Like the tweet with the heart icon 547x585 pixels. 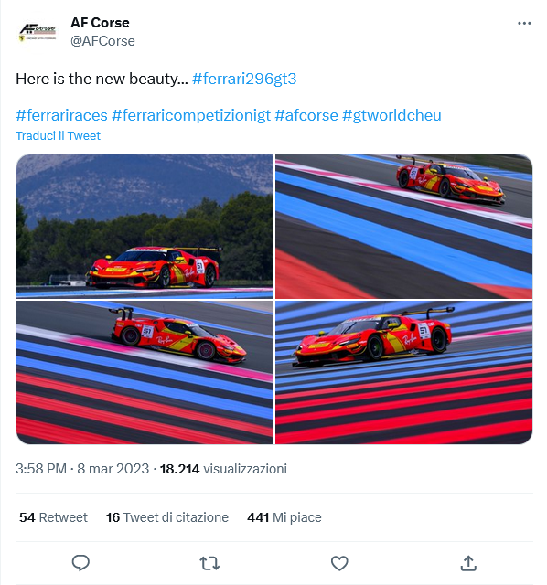click(x=339, y=563)
